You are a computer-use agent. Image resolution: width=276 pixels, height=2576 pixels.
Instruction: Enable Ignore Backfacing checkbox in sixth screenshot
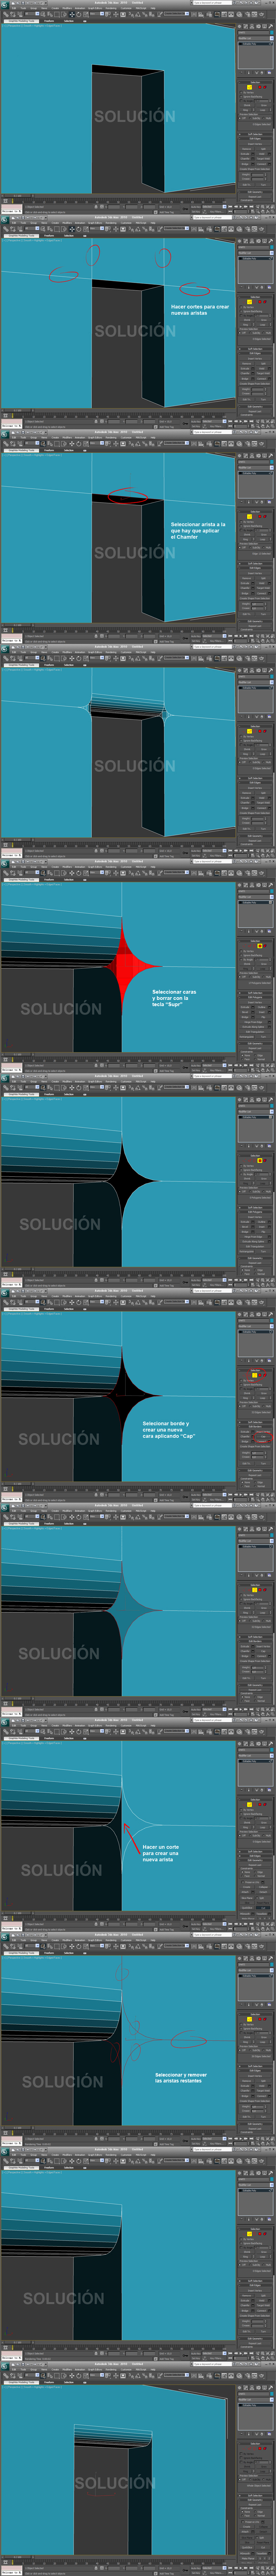[241, 1170]
